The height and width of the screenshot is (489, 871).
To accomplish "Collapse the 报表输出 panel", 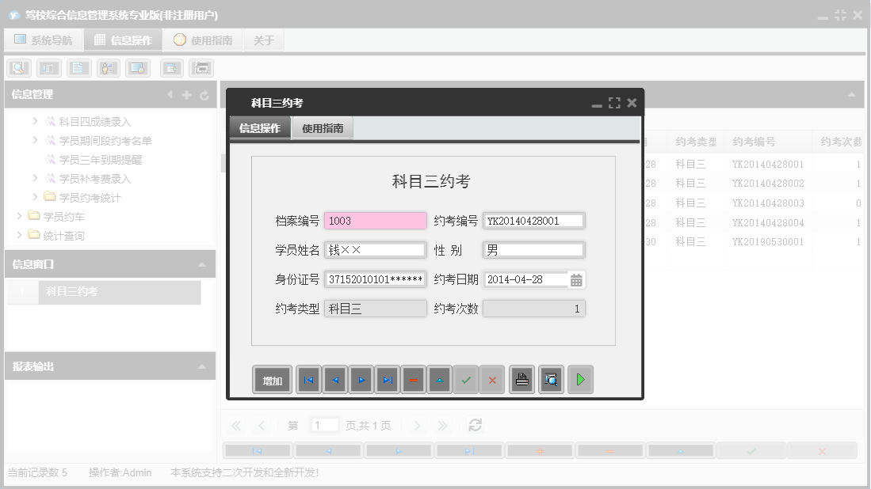I will (x=202, y=366).
